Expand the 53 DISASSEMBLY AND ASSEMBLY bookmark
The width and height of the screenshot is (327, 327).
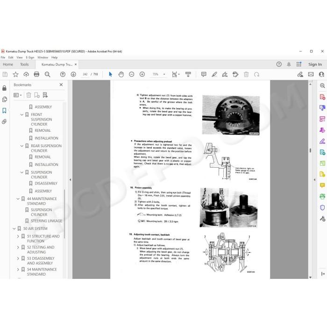(18, 258)
